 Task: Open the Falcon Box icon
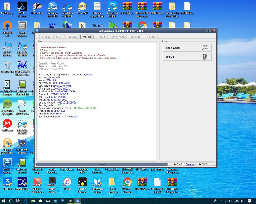(x=37, y=8)
